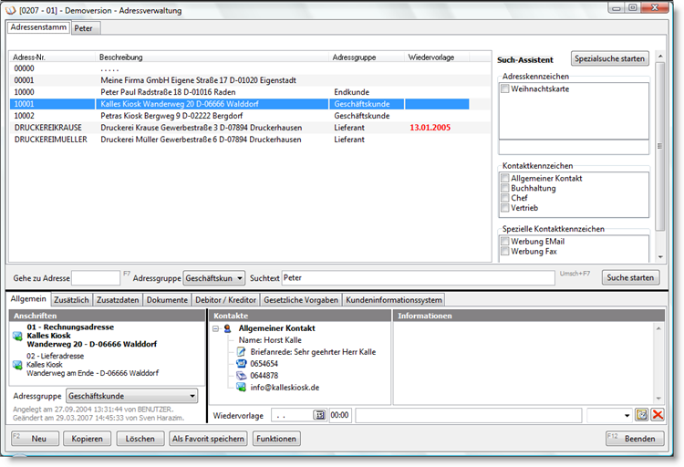Click the Rechnungsadresse globe icon

pyautogui.click(x=17, y=337)
